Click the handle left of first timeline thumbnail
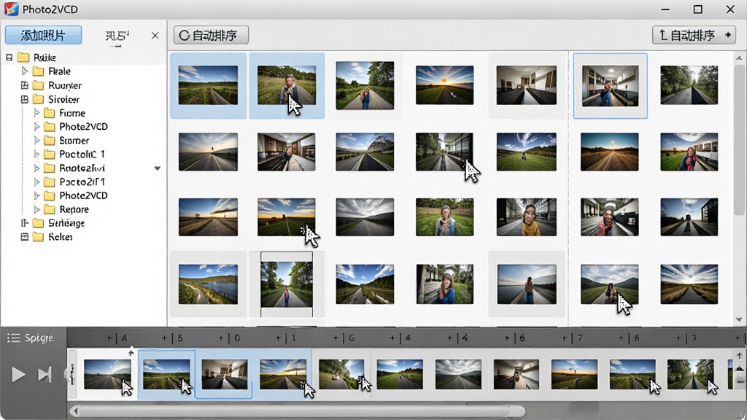The image size is (747, 420). click(x=72, y=374)
